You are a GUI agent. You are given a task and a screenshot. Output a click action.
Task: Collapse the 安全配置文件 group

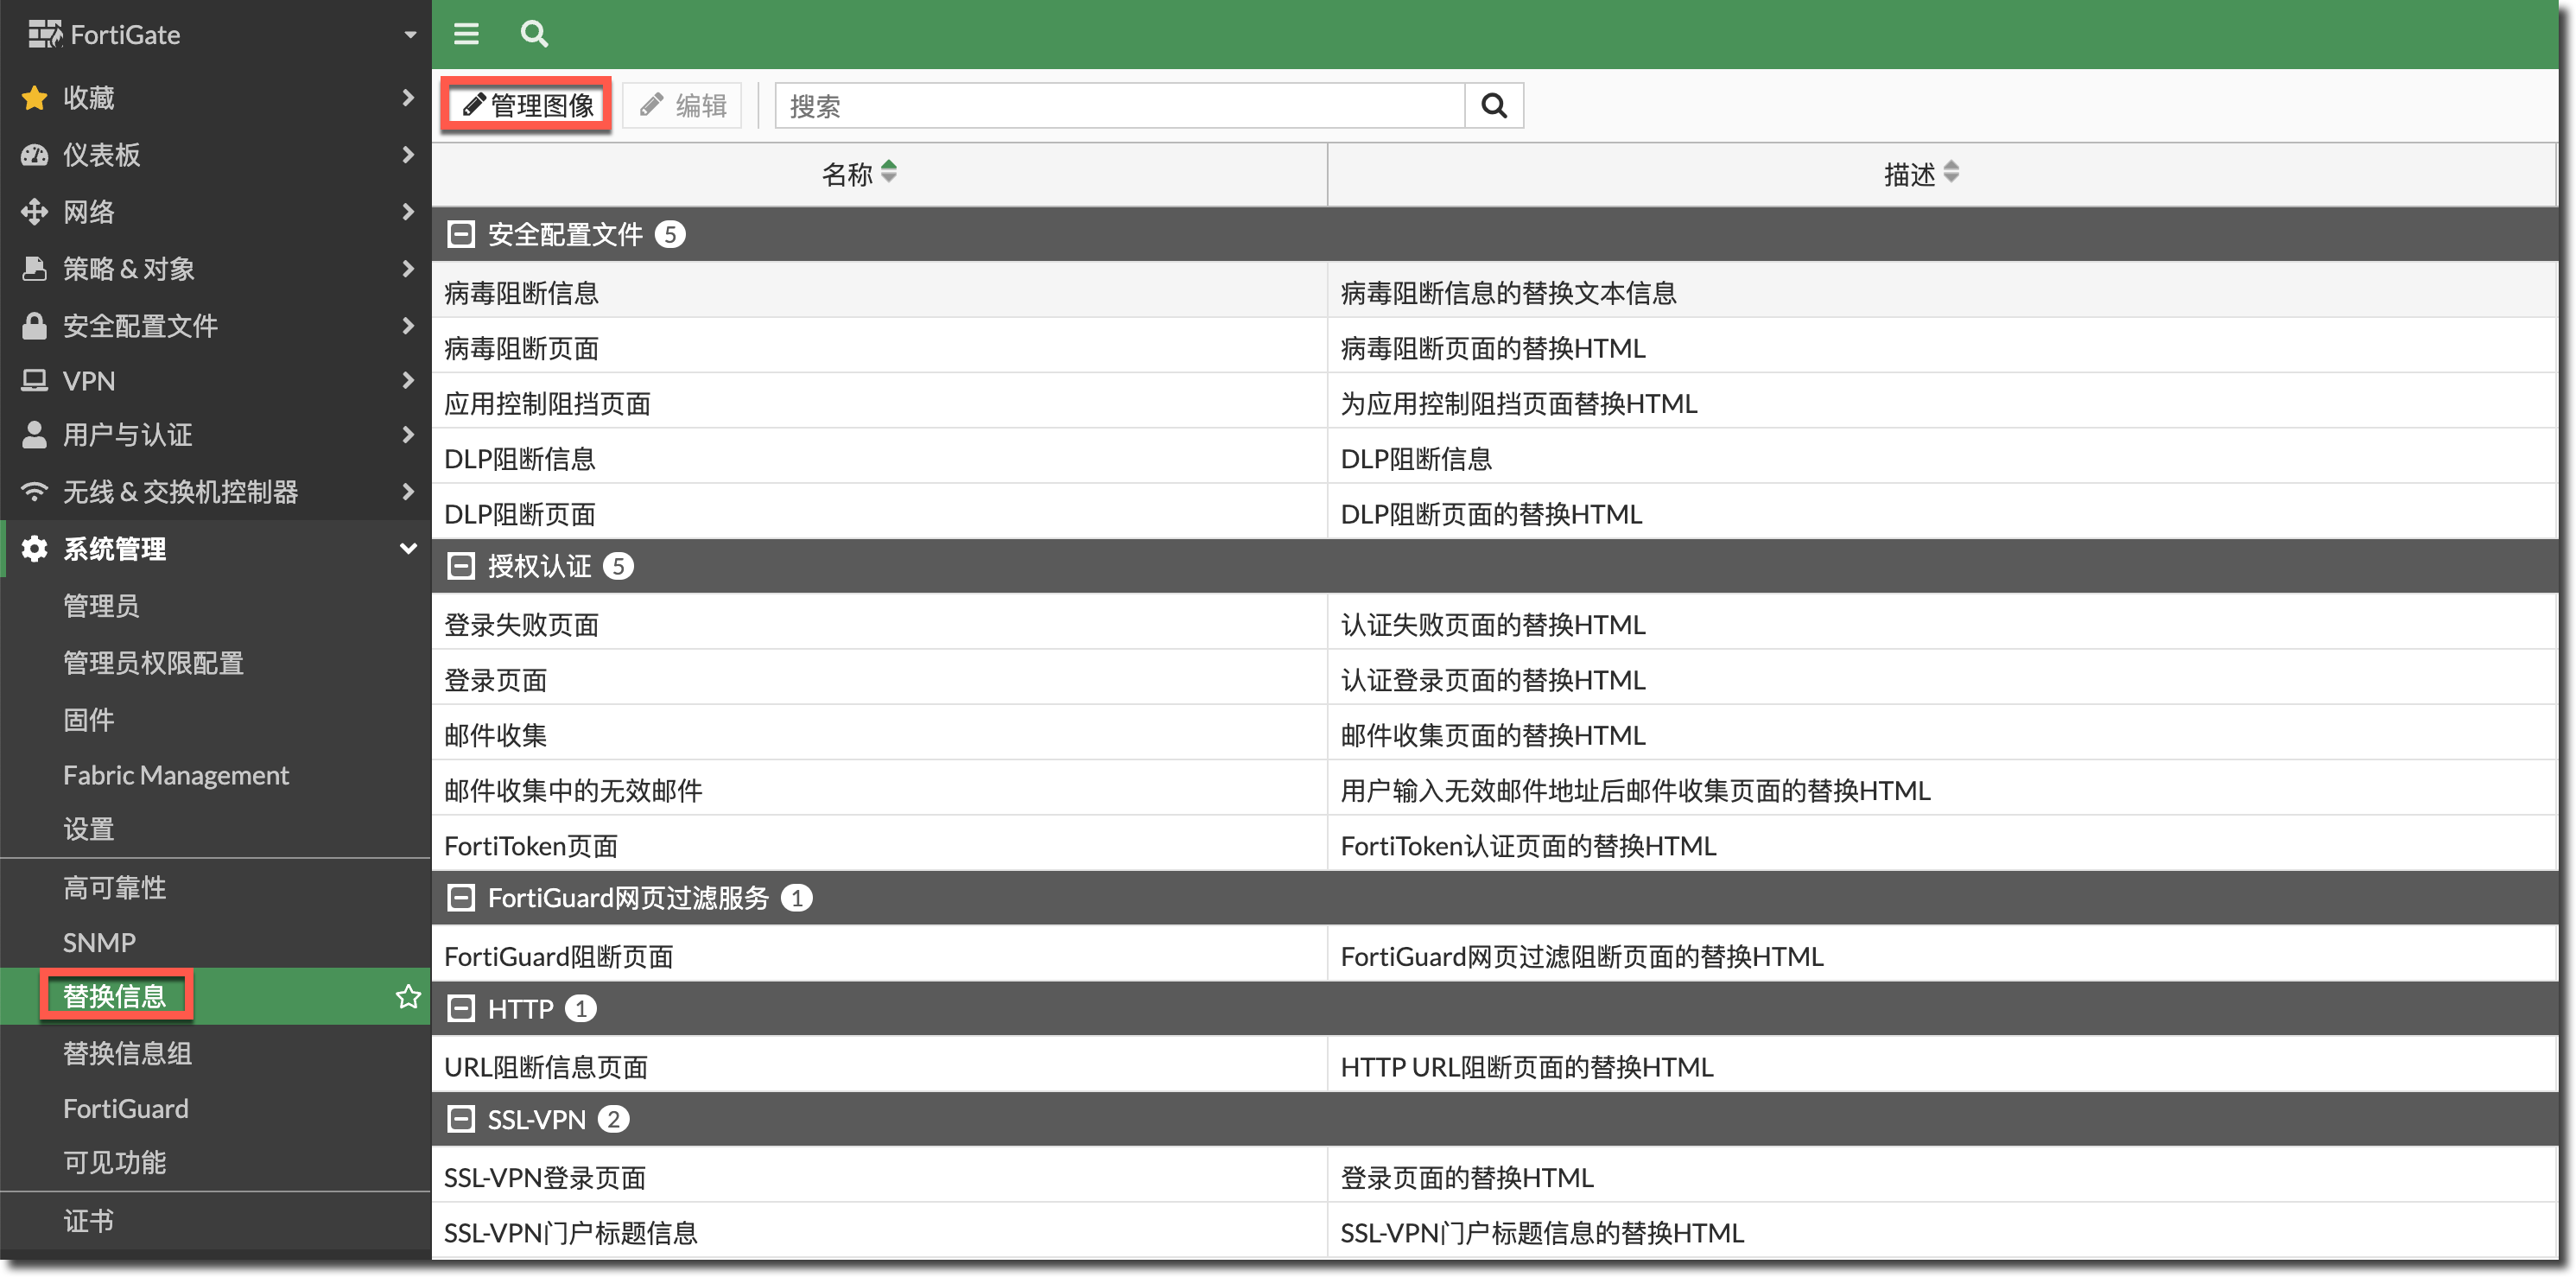click(x=461, y=234)
